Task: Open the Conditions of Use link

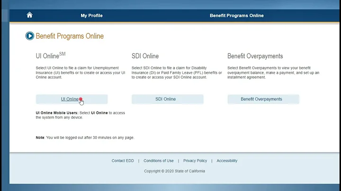Action: (x=159, y=161)
